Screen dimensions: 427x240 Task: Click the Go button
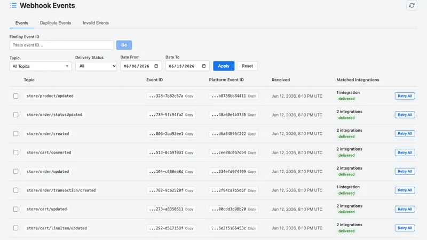point(124,45)
